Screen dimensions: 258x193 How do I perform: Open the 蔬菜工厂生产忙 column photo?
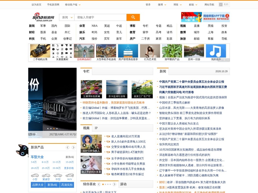click(x=142, y=89)
